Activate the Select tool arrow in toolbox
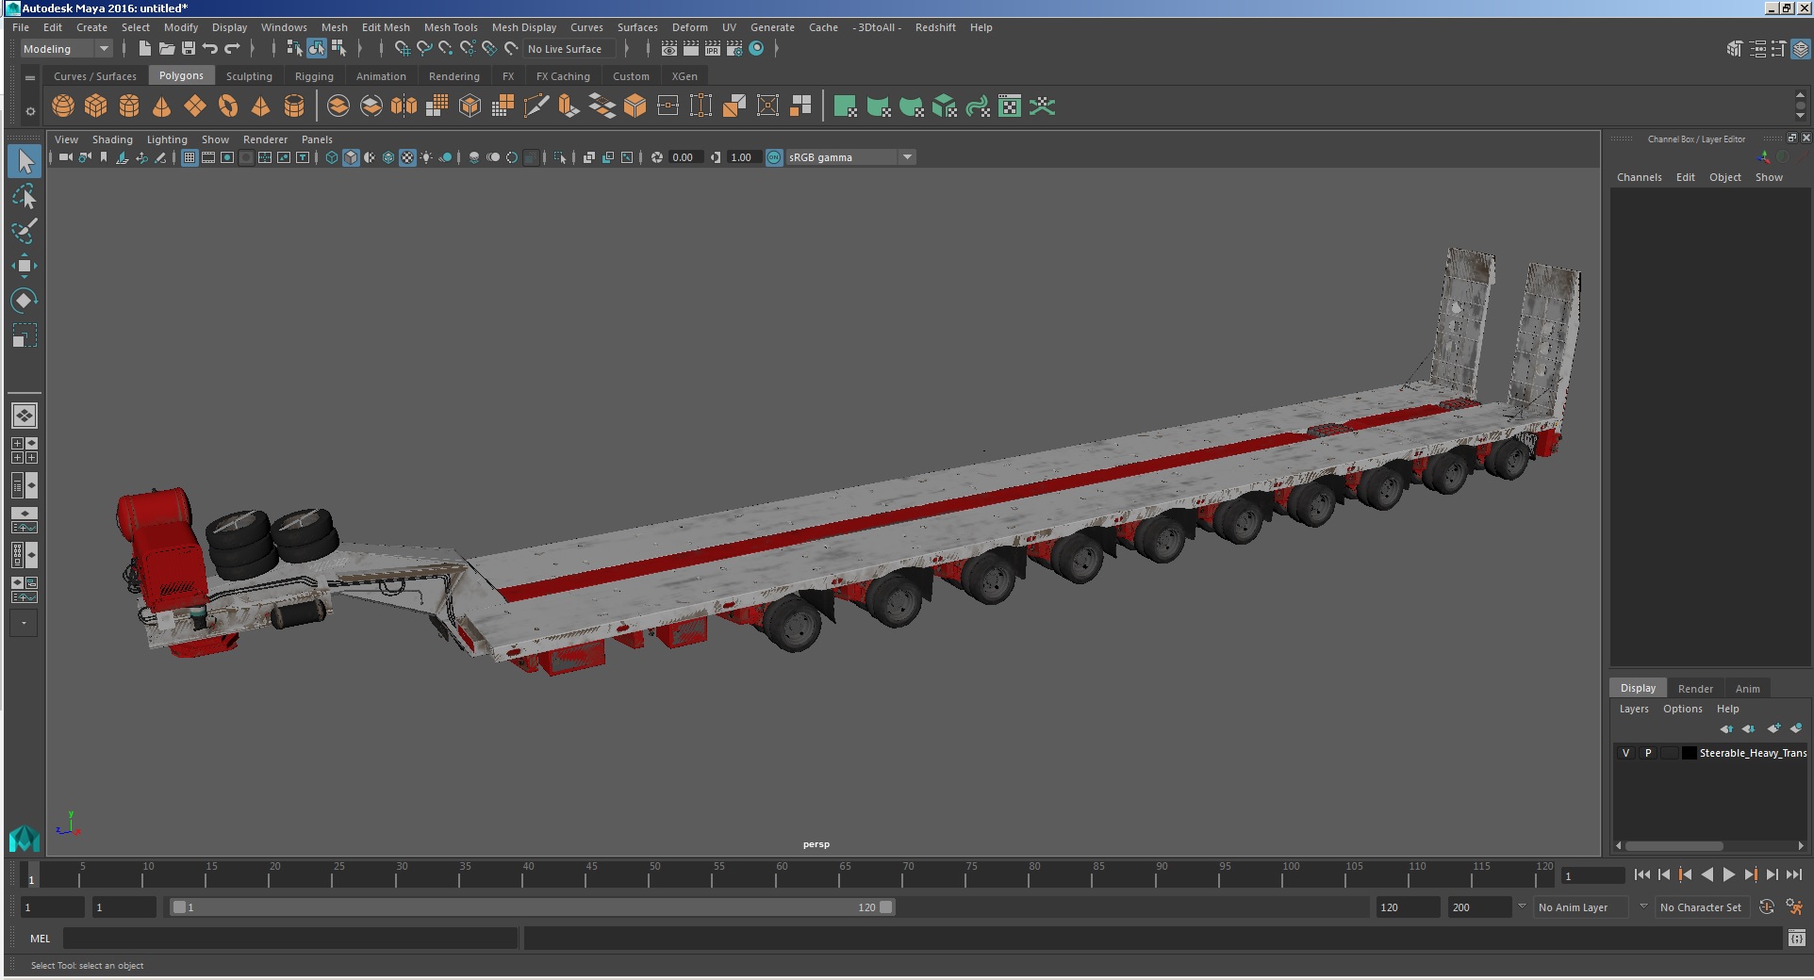Screen dimensions: 1814x980 [x=25, y=161]
